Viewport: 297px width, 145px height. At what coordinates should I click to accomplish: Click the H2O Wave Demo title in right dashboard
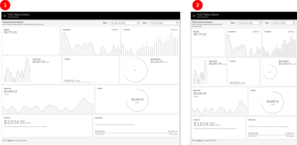(x=208, y=14)
